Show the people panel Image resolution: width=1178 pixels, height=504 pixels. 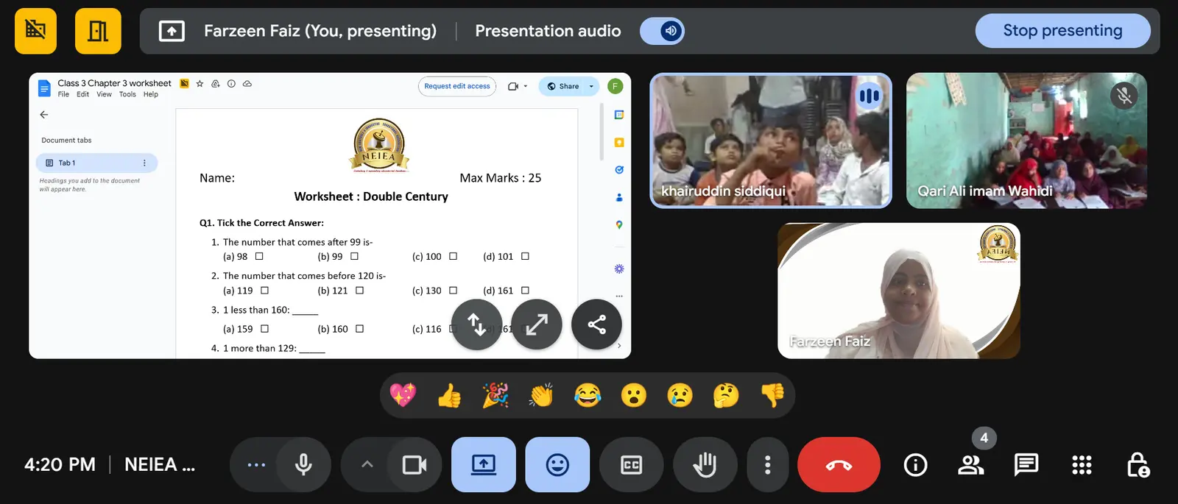[970, 464]
